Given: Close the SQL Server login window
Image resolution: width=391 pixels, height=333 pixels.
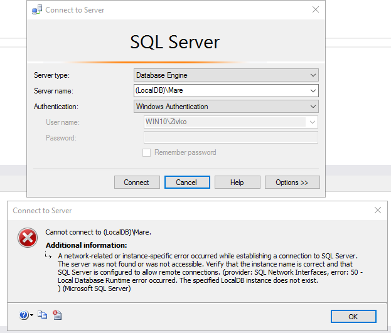Looking at the screenshot, I should click(314, 9).
